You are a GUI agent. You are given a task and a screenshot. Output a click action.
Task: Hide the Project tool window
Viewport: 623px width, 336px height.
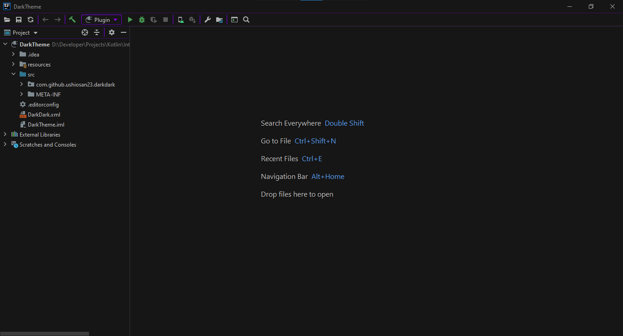[124, 32]
